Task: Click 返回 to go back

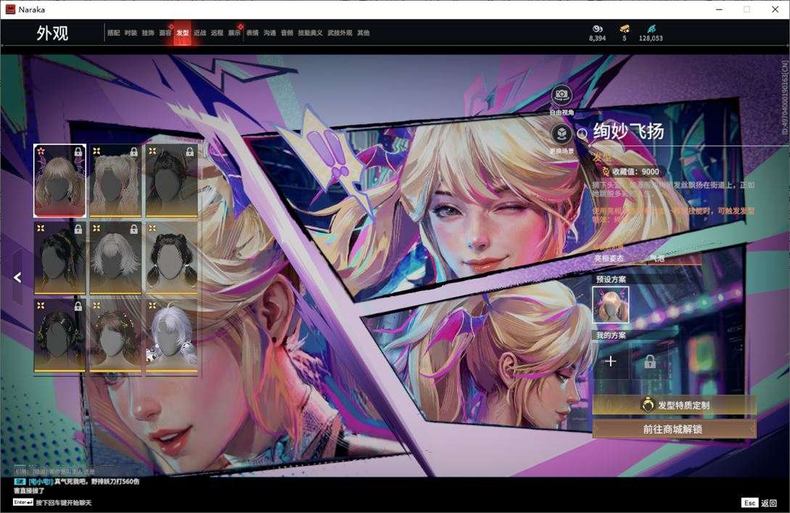Action: point(769,503)
